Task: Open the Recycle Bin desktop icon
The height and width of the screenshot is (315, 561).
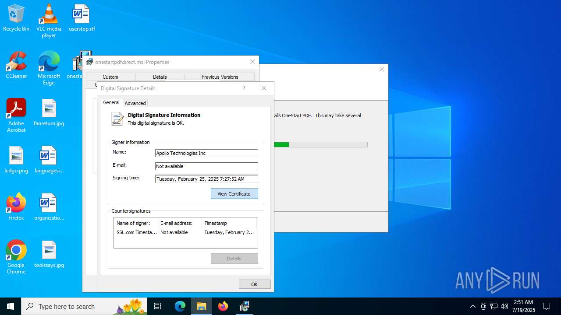Action: tap(16, 18)
